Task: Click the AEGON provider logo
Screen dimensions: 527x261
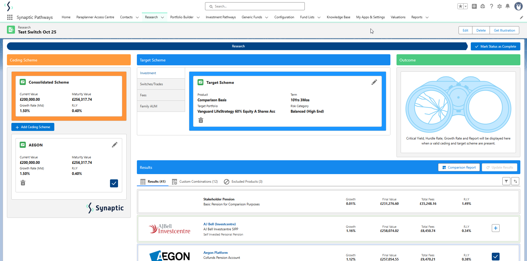Action: pos(170,256)
